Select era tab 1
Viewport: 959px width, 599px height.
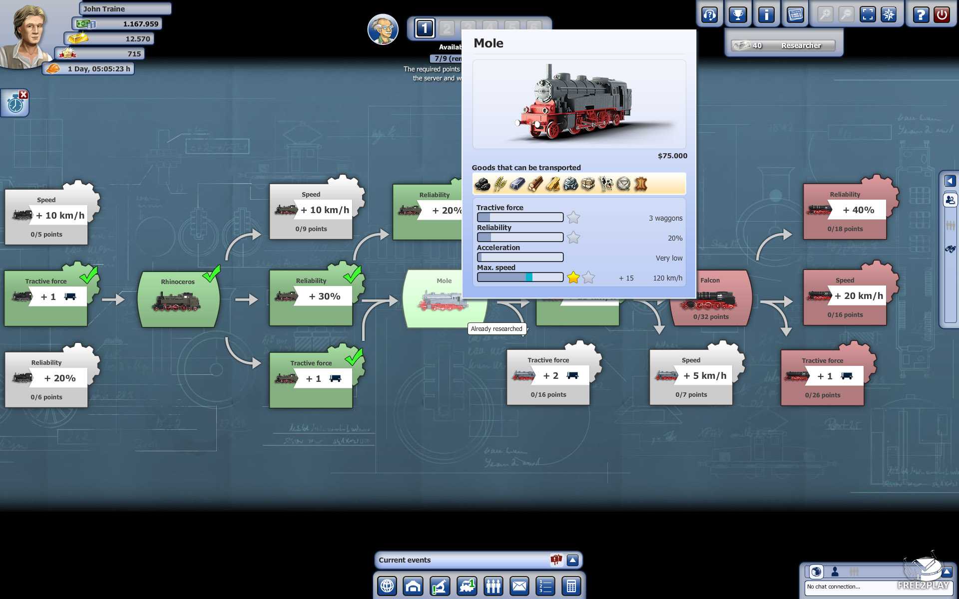pos(425,28)
